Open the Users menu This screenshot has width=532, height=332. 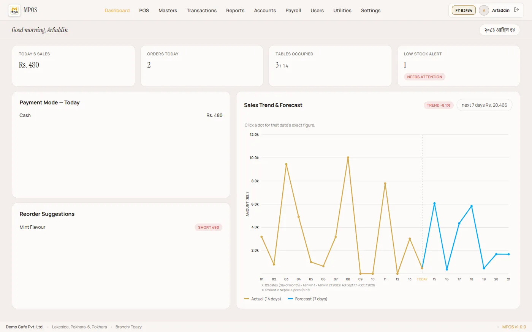pos(317,11)
